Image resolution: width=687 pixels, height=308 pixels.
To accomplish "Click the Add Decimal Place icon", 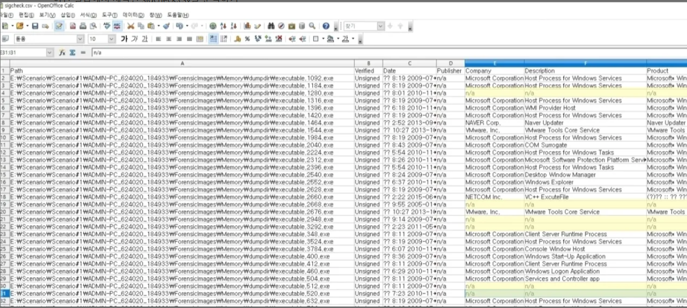I will 268,39.
